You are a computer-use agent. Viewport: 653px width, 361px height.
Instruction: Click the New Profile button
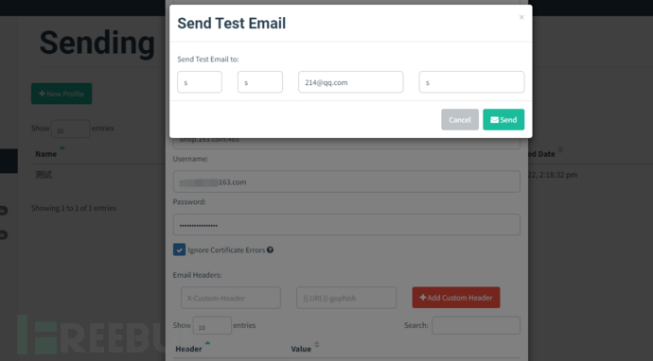pos(62,94)
